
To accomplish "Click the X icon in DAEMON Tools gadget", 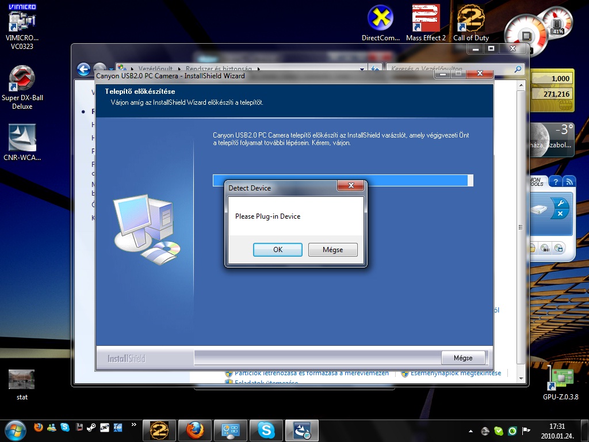I will (560, 214).
